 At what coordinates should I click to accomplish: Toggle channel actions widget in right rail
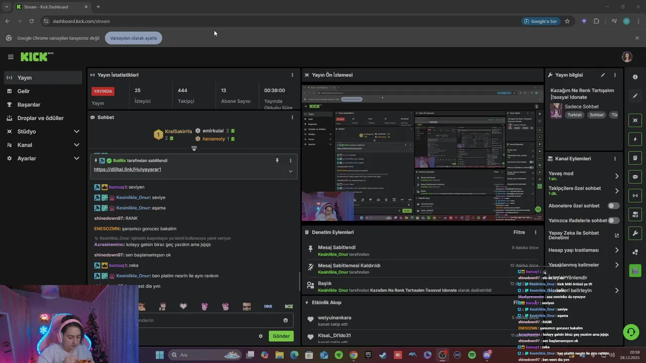635,214
